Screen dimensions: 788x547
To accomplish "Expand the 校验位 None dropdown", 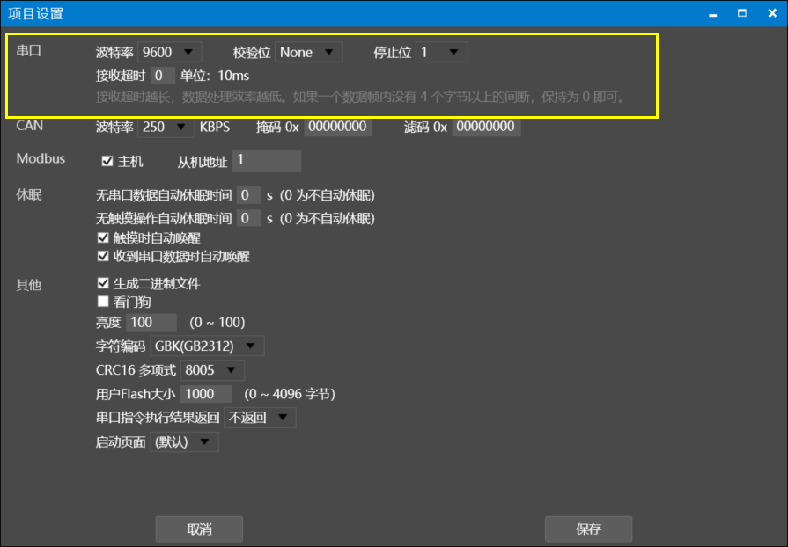I will coord(308,53).
